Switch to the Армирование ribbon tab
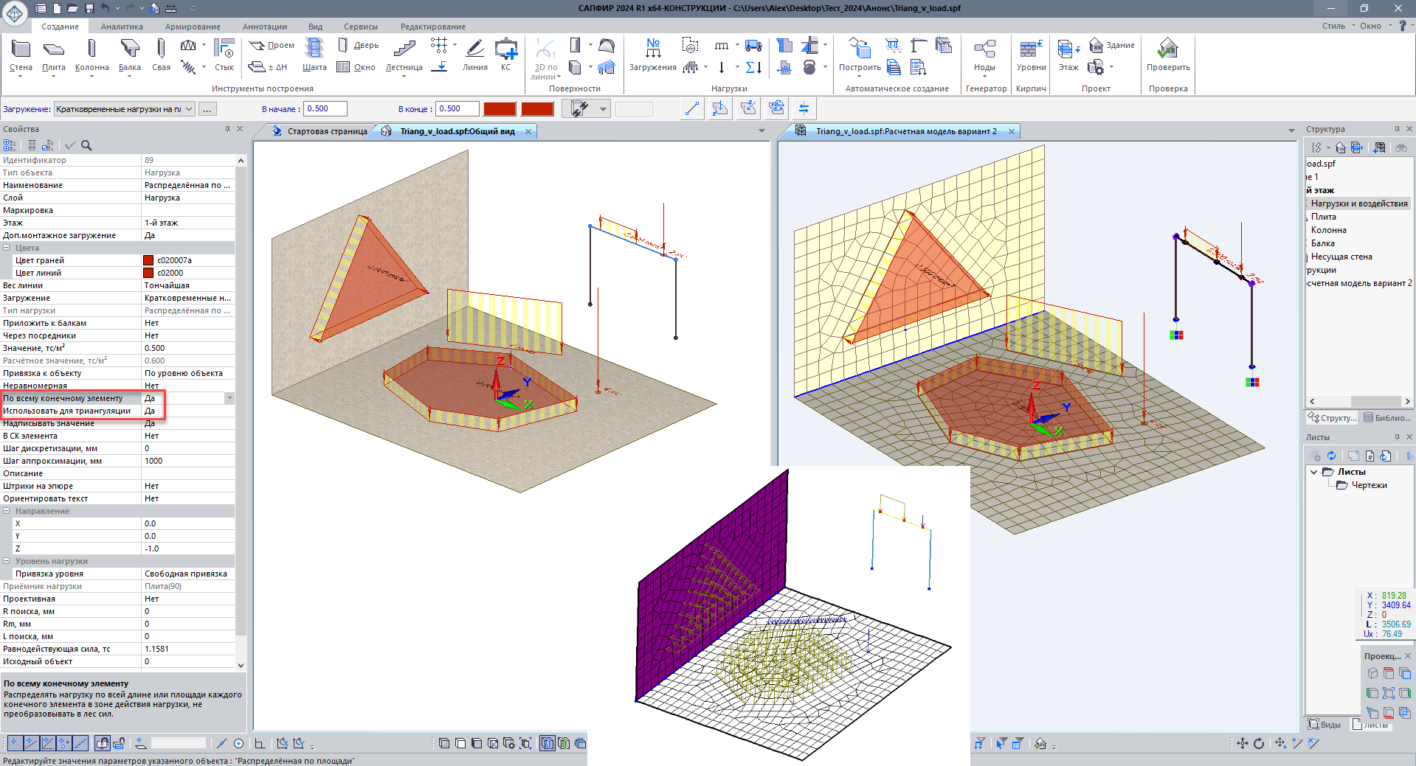Viewport: 1416px width, 766px height. [193, 27]
